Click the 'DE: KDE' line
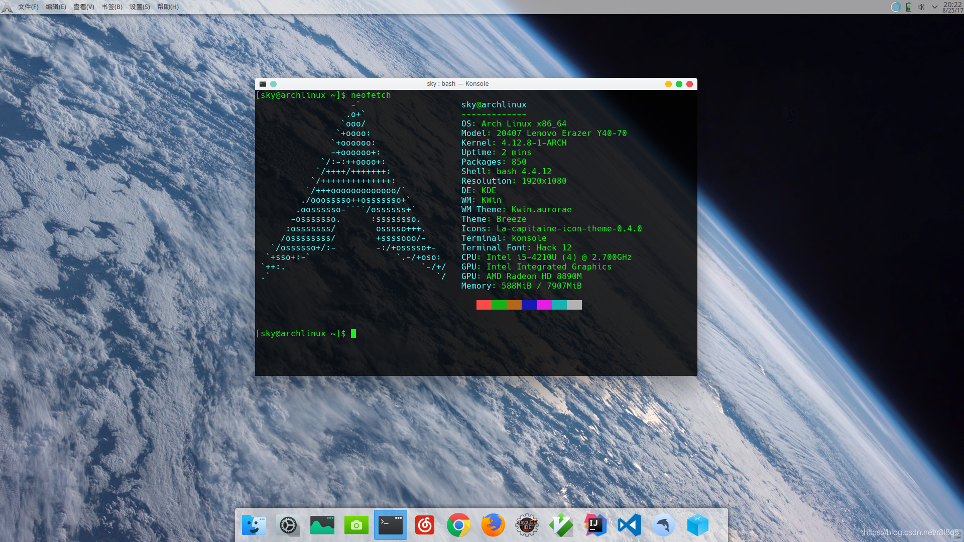 479,191
